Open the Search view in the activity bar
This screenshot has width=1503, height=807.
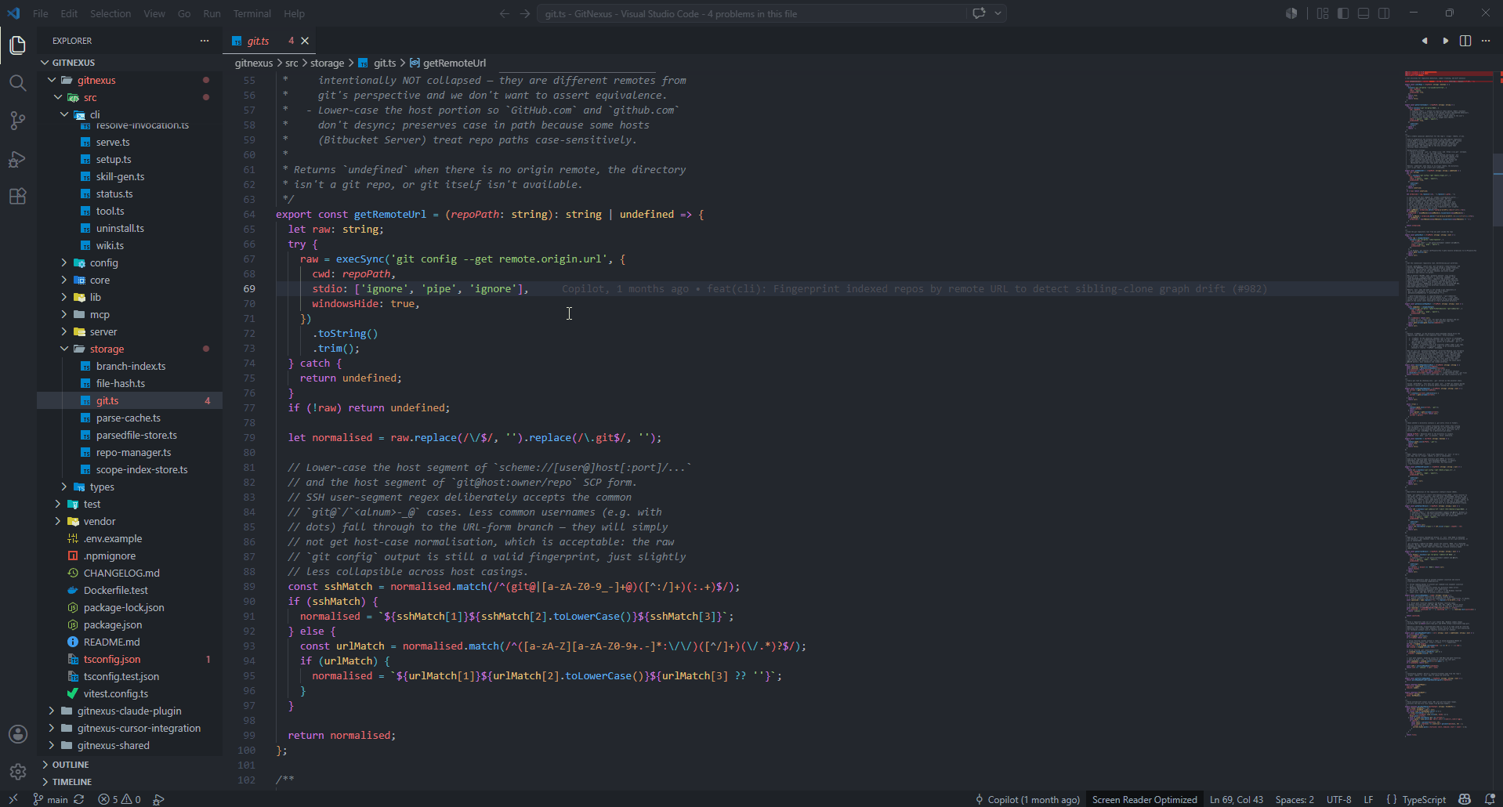click(17, 83)
